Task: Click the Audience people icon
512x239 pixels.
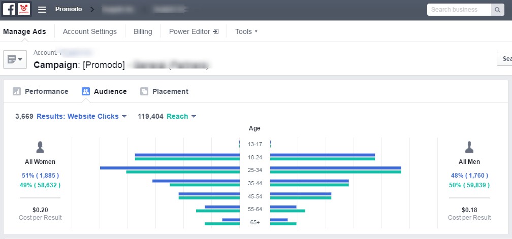Action: tap(86, 91)
